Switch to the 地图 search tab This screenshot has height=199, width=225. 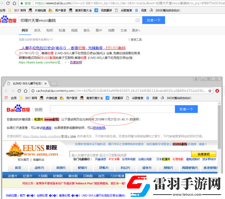[111, 30]
